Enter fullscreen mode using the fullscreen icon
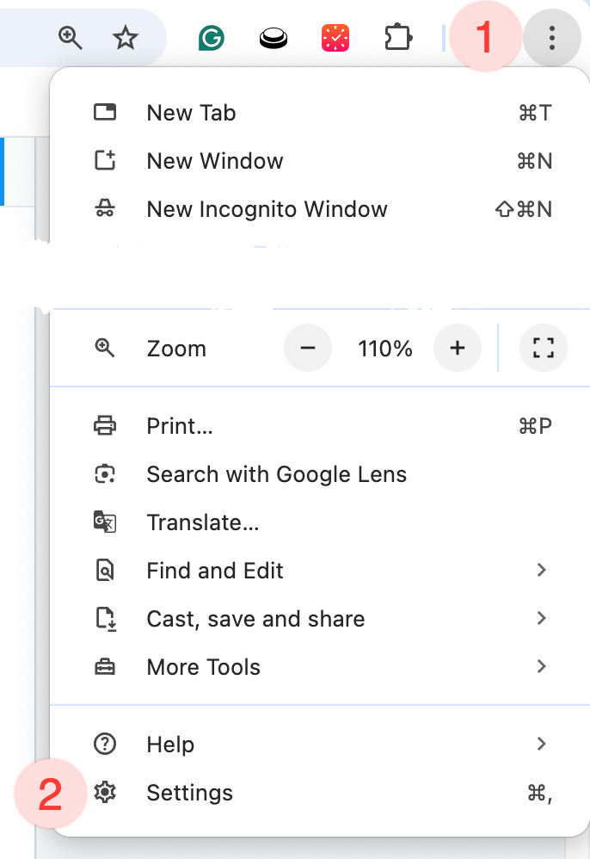This screenshot has height=859, width=590. pyautogui.click(x=544, y=349)
